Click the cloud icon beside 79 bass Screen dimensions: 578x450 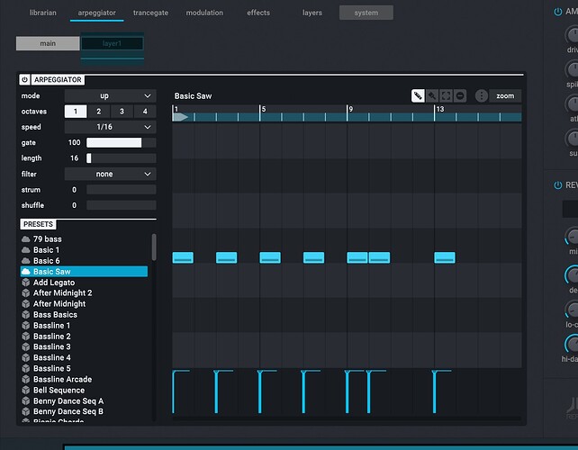click(26, 239)
